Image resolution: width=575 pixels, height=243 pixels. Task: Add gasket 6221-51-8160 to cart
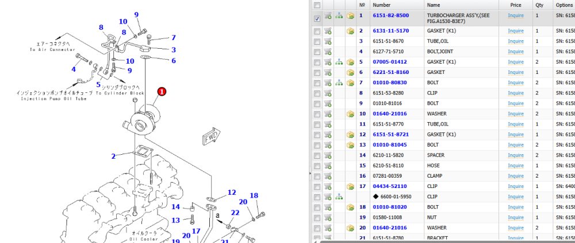click(x=328, y=72)
